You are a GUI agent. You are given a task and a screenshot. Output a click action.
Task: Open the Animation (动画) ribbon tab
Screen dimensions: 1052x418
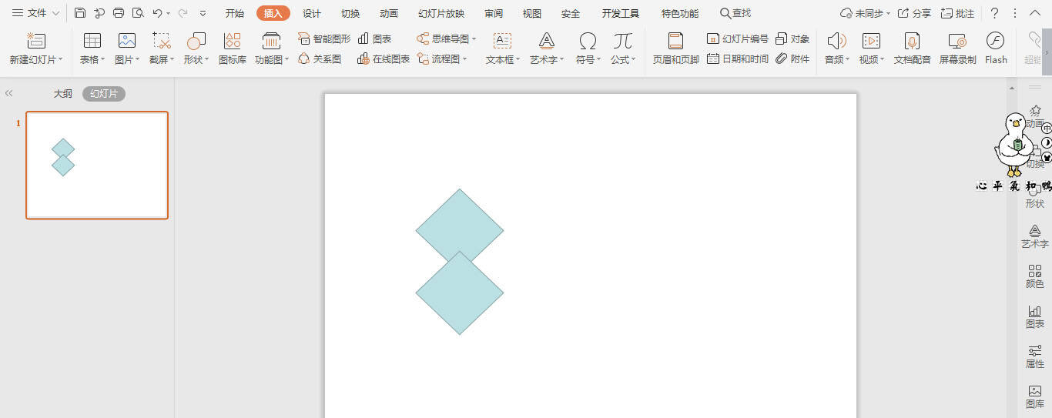389,13
